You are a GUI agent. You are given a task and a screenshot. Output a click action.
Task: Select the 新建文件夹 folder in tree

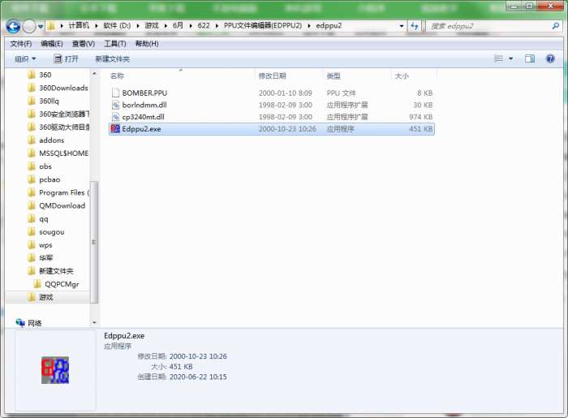click(x=56, y=271)
